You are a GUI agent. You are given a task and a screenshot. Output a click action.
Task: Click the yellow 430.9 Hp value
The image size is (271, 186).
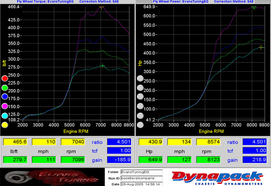151,142
